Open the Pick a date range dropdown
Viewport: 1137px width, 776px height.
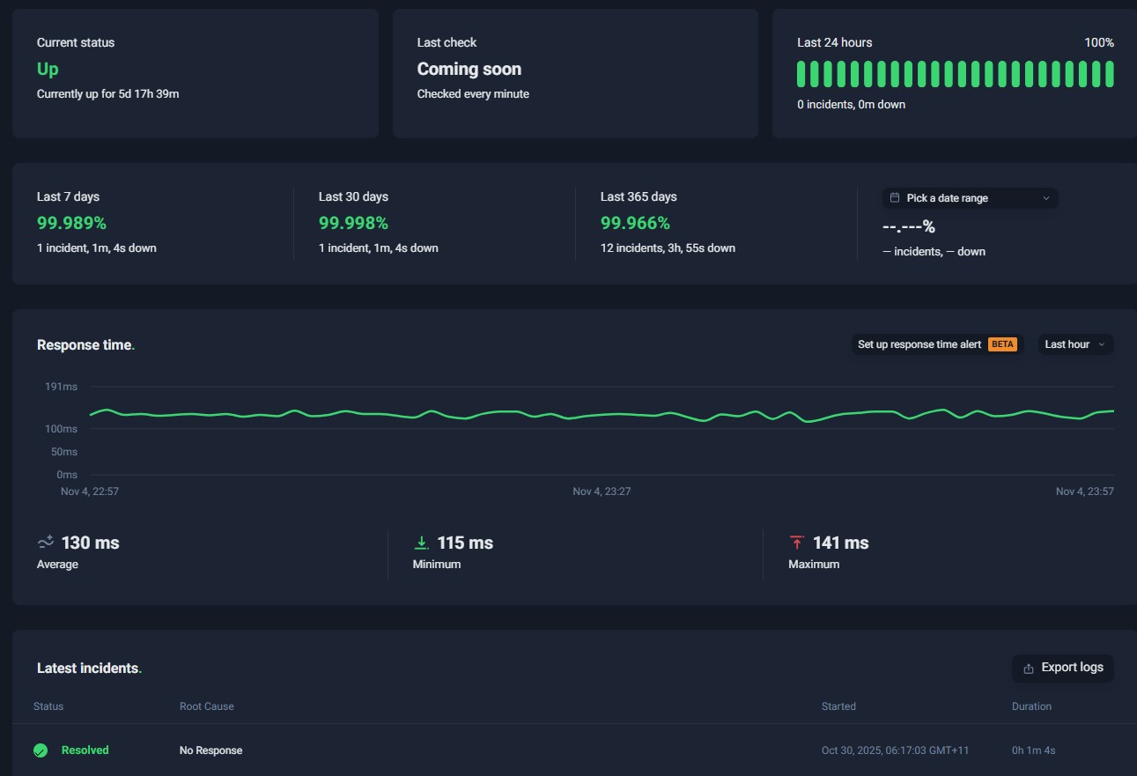(x=970, y=198)
